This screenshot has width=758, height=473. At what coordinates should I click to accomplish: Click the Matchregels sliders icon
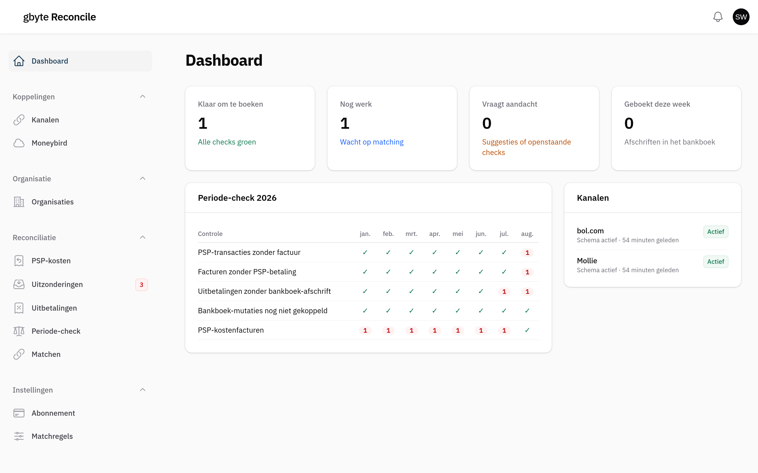coord(19,436)
